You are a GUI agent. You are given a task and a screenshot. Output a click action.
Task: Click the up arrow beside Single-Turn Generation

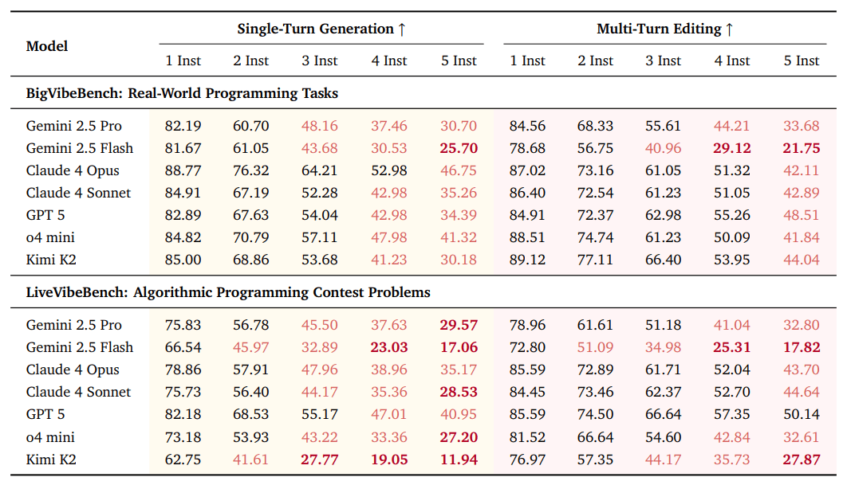[402, 29]
